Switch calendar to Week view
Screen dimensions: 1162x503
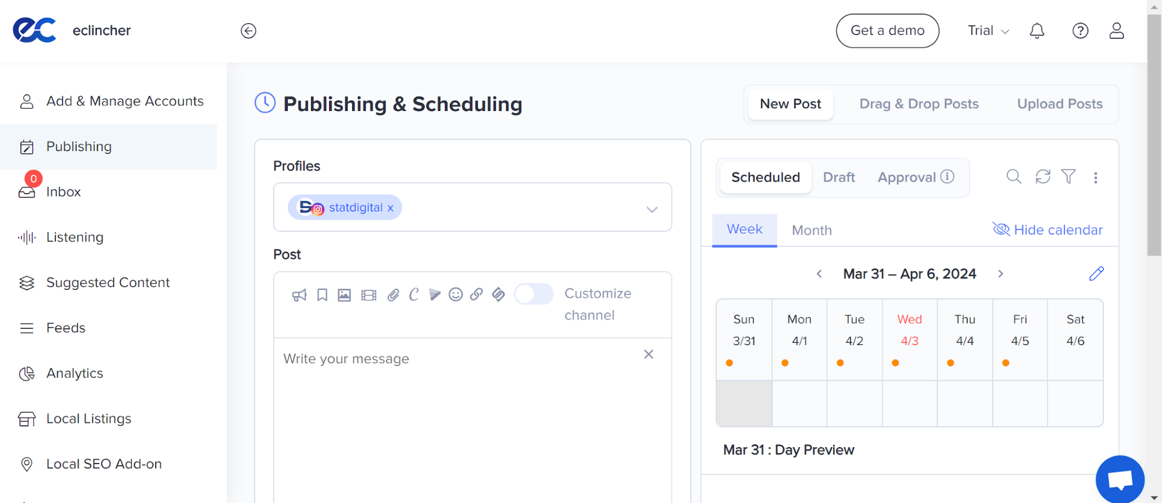(745, 229)
